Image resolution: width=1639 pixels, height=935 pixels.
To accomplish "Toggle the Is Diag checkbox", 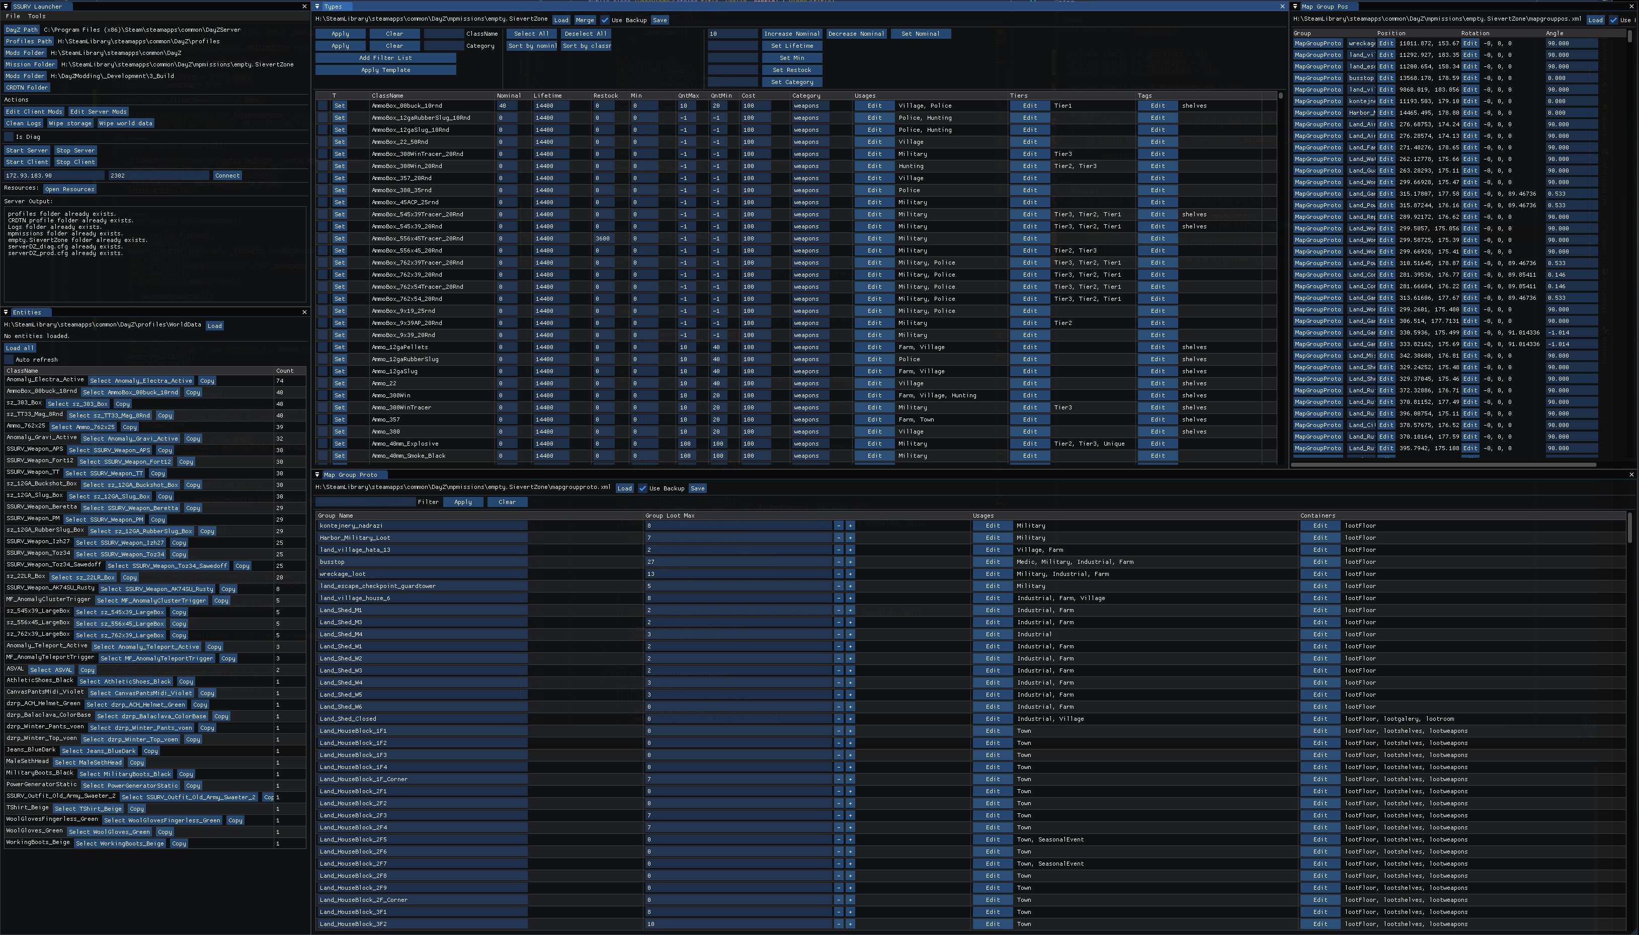I will pyautogui.click(x=9, y=137).
